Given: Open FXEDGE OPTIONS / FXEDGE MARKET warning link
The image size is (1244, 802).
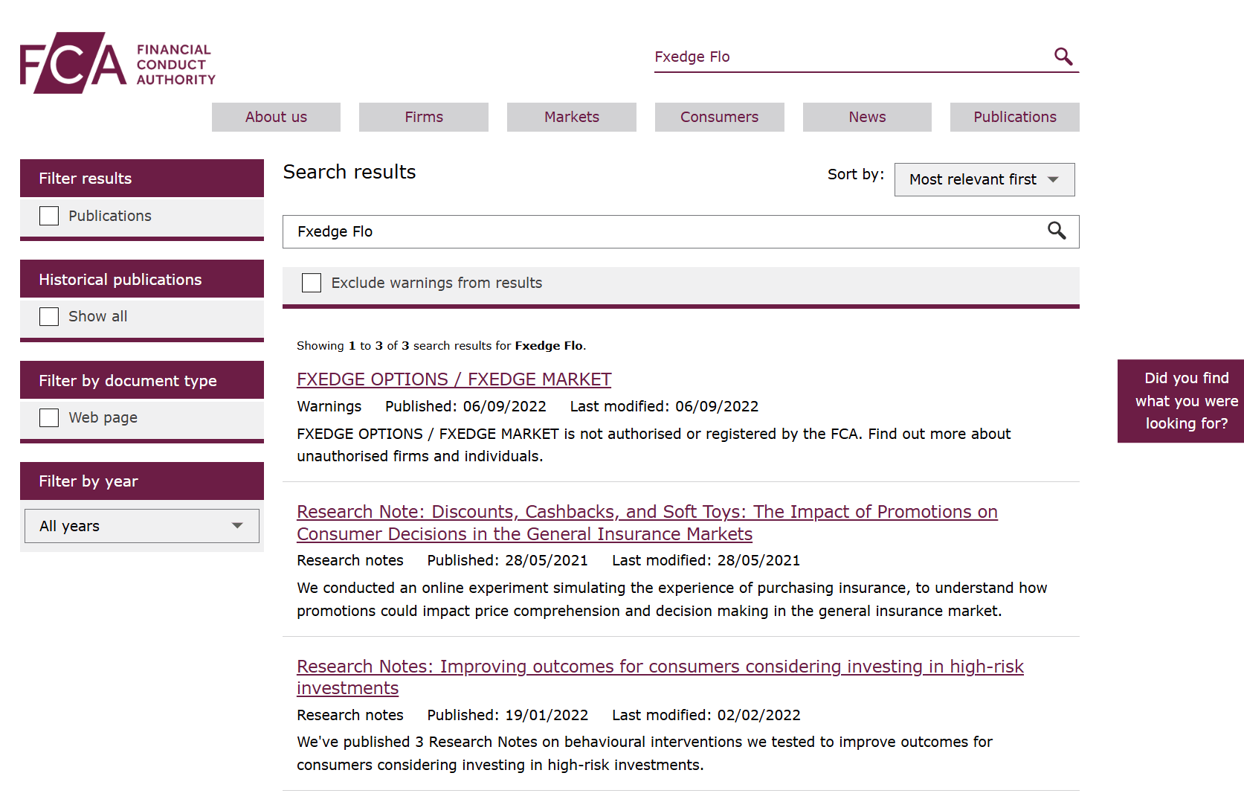Looking at the screenshot, I should click(x=454, y=379).
